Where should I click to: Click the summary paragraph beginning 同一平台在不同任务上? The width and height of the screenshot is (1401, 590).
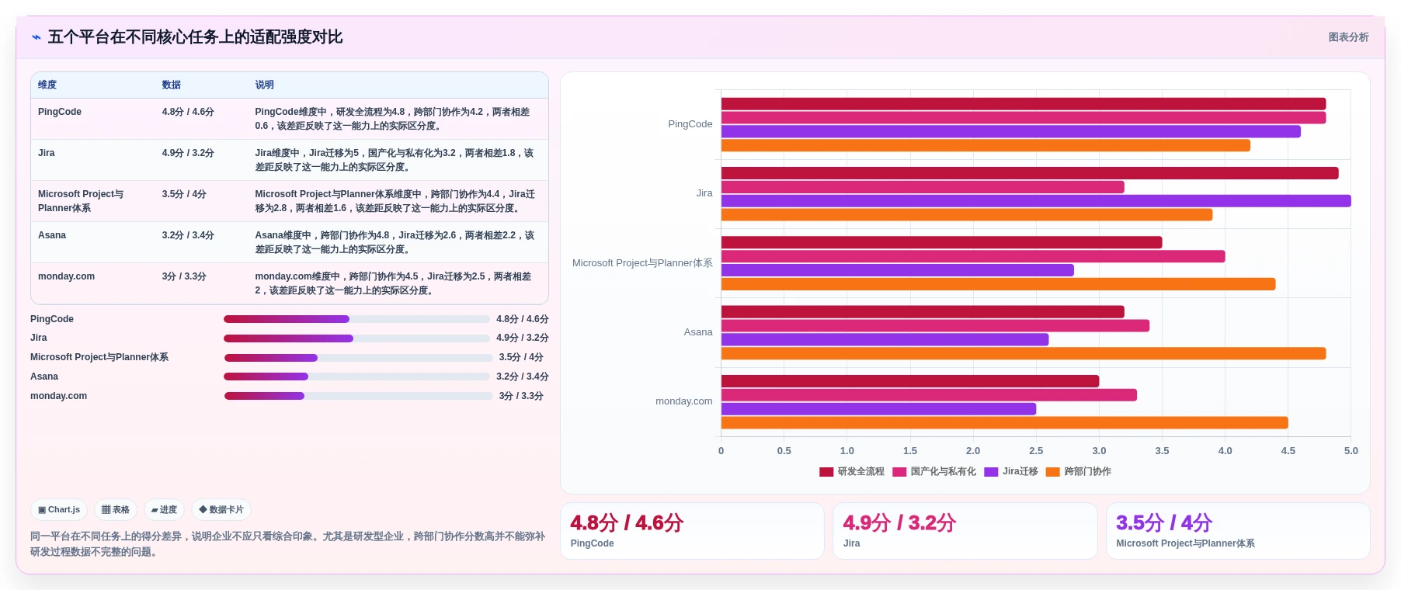(x=288, y=544)
